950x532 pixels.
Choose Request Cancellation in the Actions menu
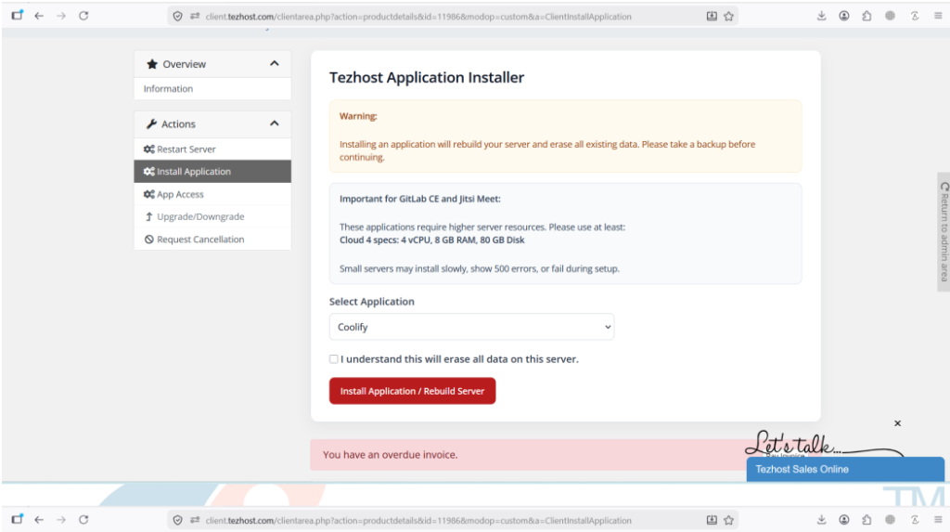tap(212, 239)
